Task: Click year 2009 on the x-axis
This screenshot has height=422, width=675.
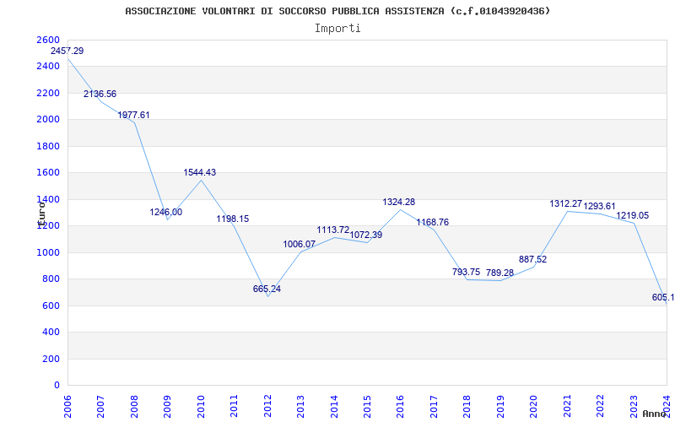Action: [167, 407]
